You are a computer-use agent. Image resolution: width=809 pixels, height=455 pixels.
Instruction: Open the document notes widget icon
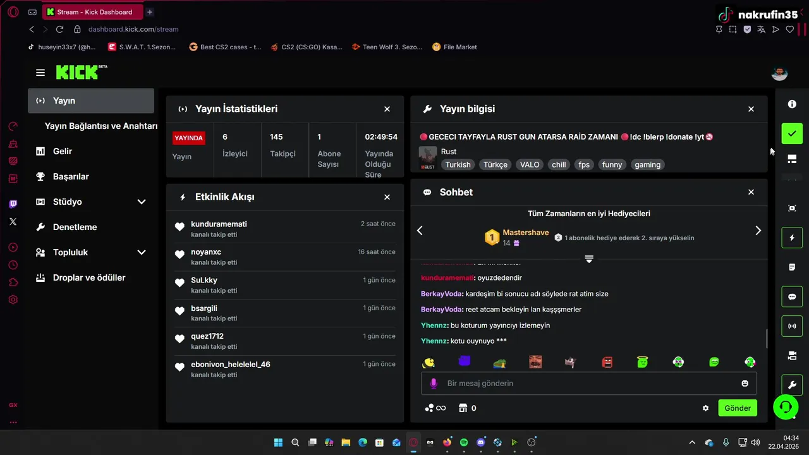(792, 267)
